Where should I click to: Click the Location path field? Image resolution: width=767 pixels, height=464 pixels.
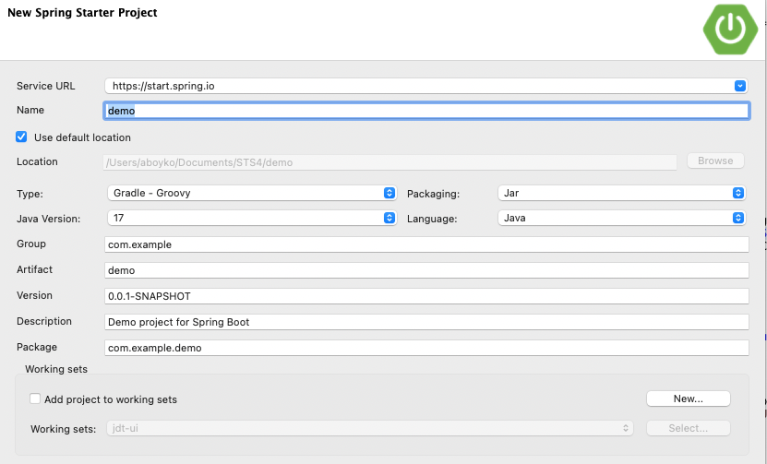(x=388, y=161)
